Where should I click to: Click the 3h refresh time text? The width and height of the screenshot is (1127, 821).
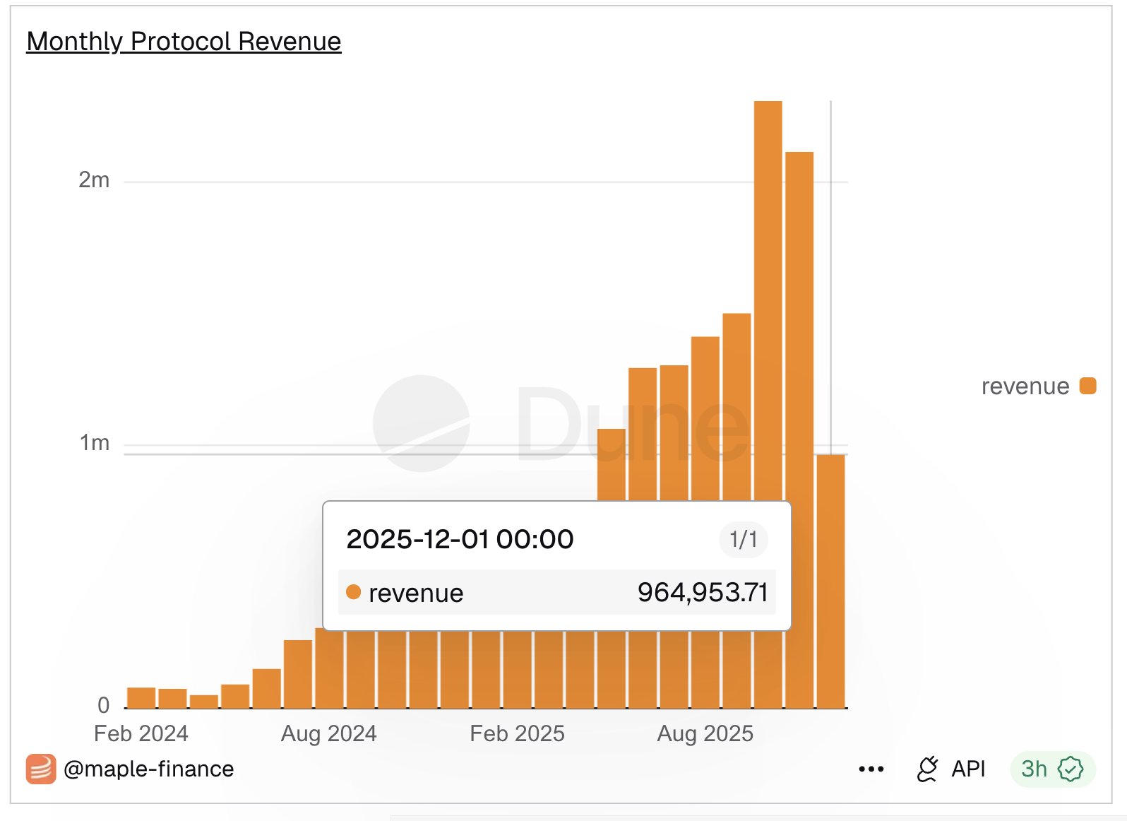pyautogui.click(x=1034, y=769)
